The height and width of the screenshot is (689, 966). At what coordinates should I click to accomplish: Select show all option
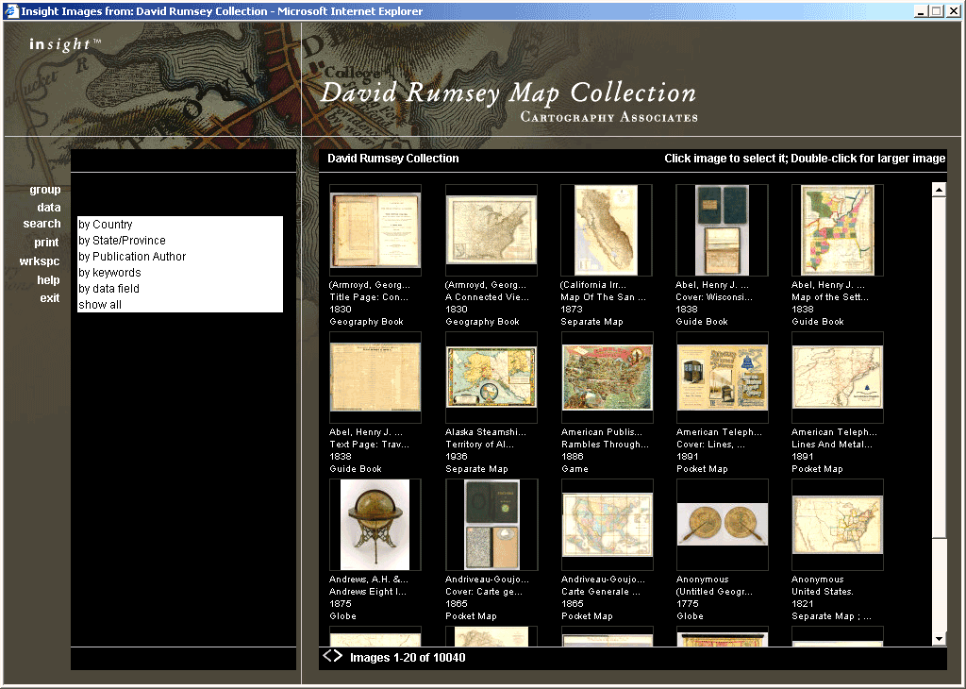pyautogui.click(x=100, y=305)
